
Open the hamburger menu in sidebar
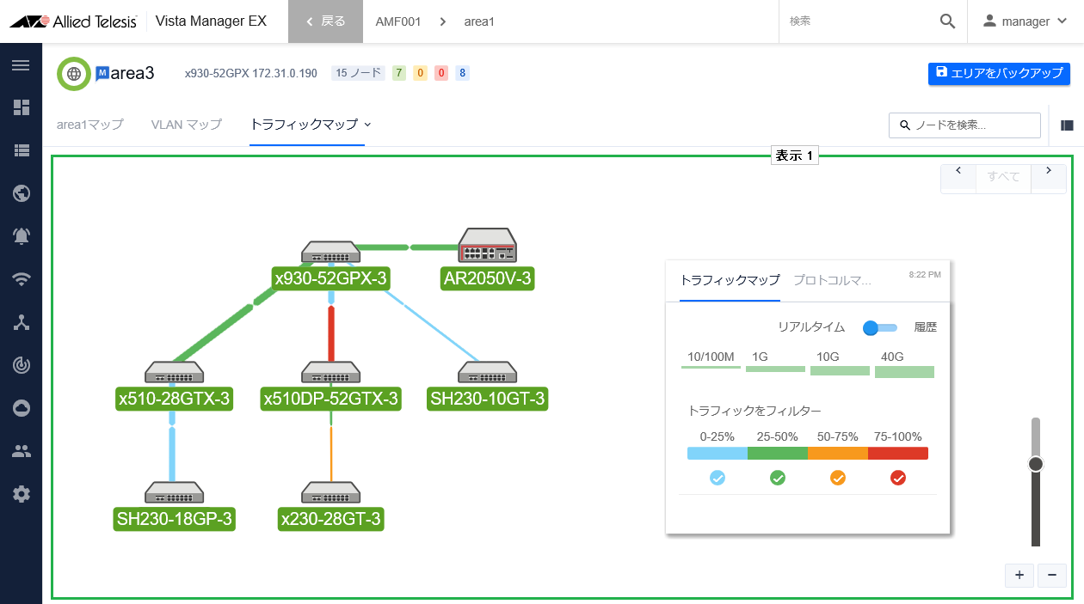[21, 65]
